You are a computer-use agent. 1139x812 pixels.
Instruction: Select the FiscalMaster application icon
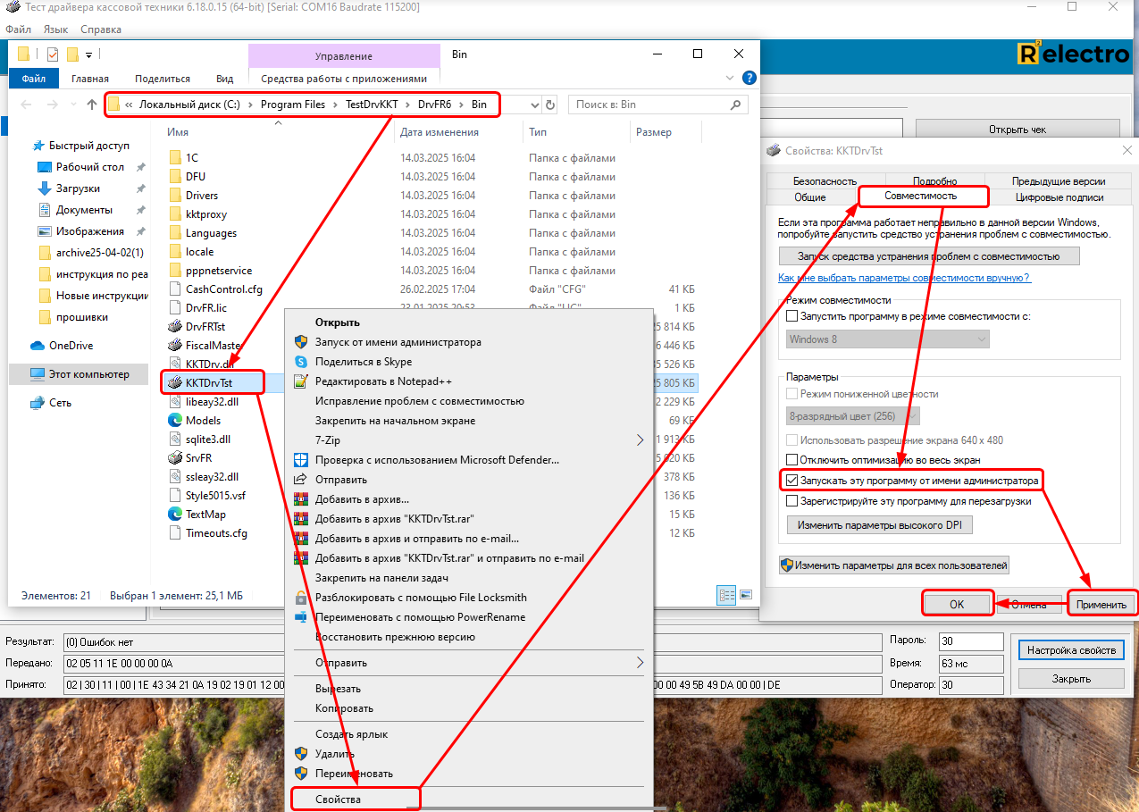coord(175,345)
